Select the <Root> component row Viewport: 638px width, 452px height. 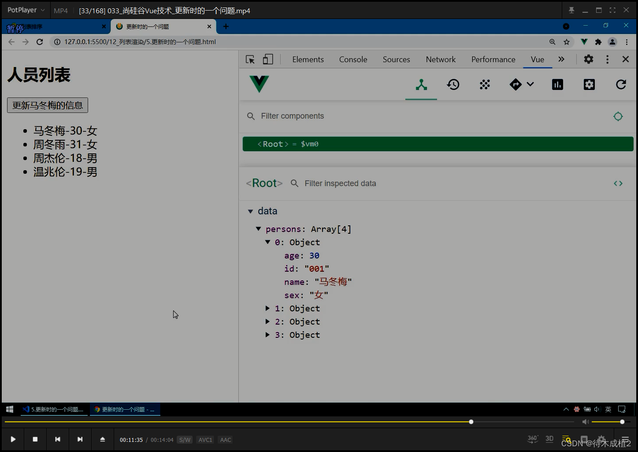click(x=438, y=144)
